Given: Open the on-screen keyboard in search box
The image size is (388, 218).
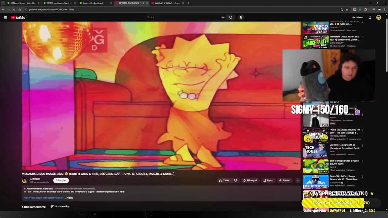Looking at the screenshot, I should 223,17.
